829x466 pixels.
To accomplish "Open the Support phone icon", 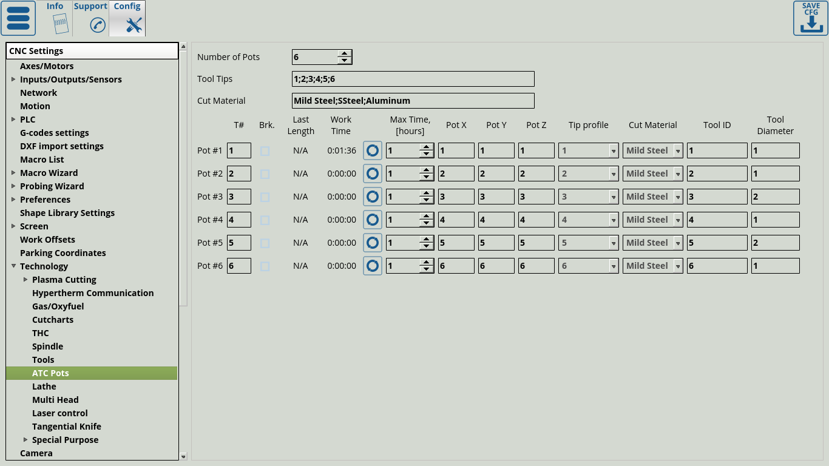I will coord(97,25).
